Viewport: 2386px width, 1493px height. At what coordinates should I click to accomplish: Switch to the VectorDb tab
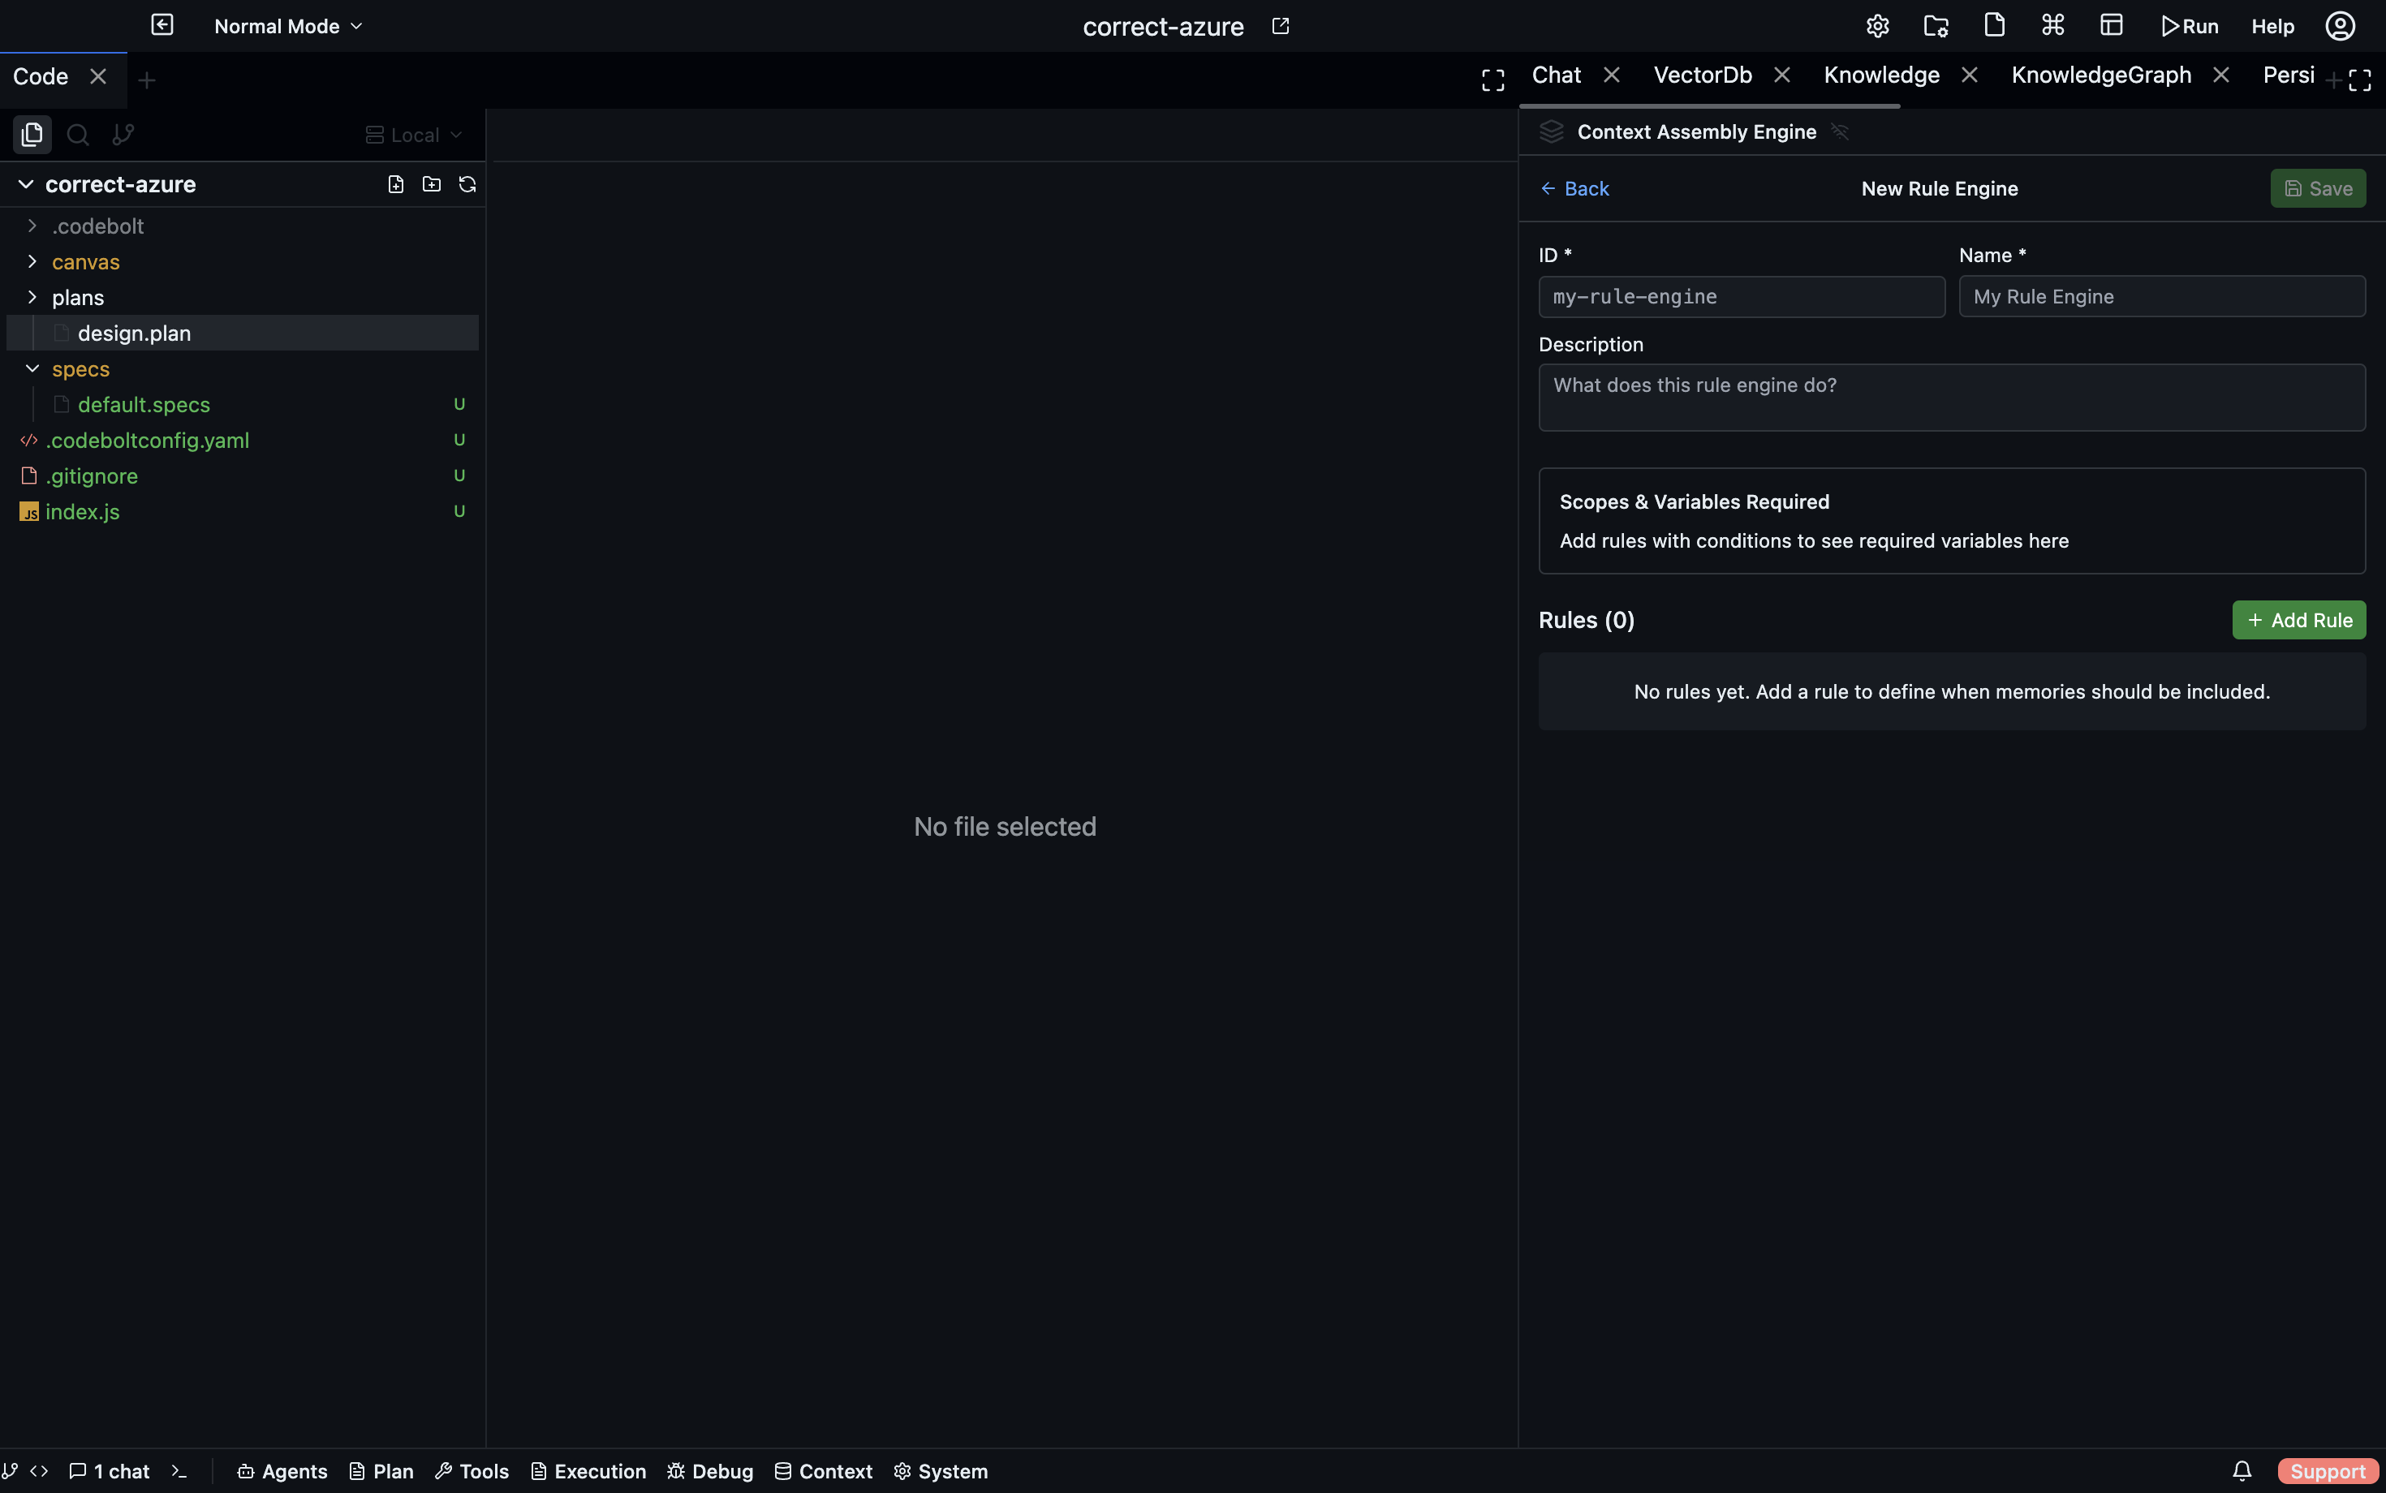pyautogui.click(x=1703, y=74)
